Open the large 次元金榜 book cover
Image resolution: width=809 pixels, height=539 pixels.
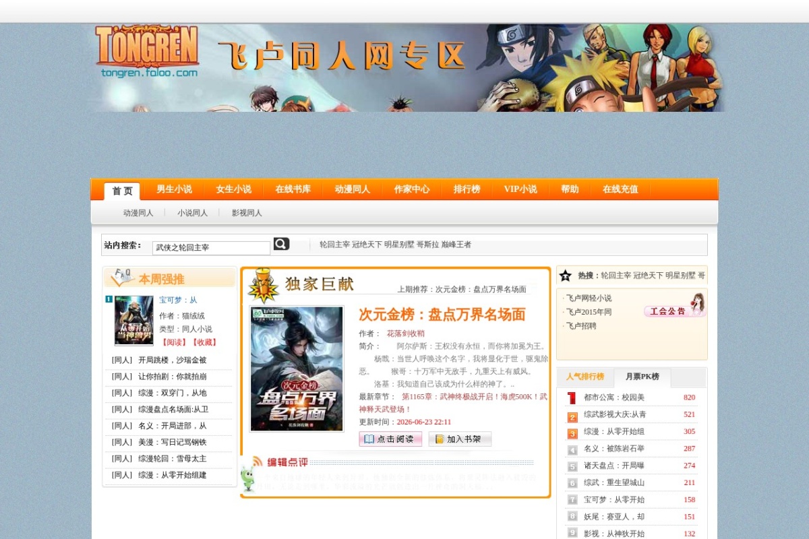297,369
